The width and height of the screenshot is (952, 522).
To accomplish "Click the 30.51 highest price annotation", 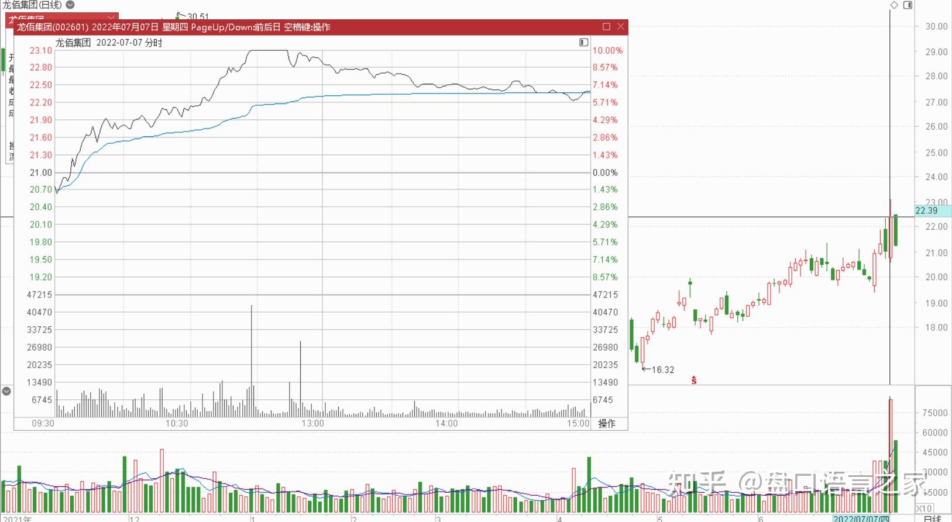I will point(198,16).
